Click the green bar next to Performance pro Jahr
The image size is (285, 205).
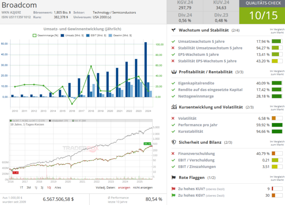click(x=276, y=125)
